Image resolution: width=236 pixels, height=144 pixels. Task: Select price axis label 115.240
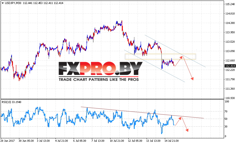230,4
